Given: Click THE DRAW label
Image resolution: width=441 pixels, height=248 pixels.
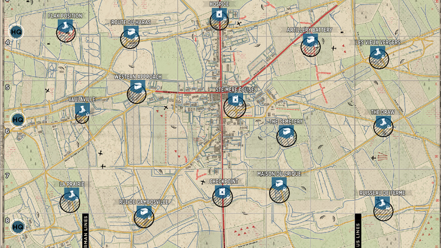Looking at the screenshot, I should pos(383,112).
